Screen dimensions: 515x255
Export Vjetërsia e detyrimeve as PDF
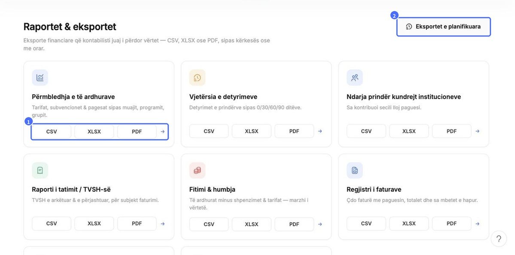[294, 131]
